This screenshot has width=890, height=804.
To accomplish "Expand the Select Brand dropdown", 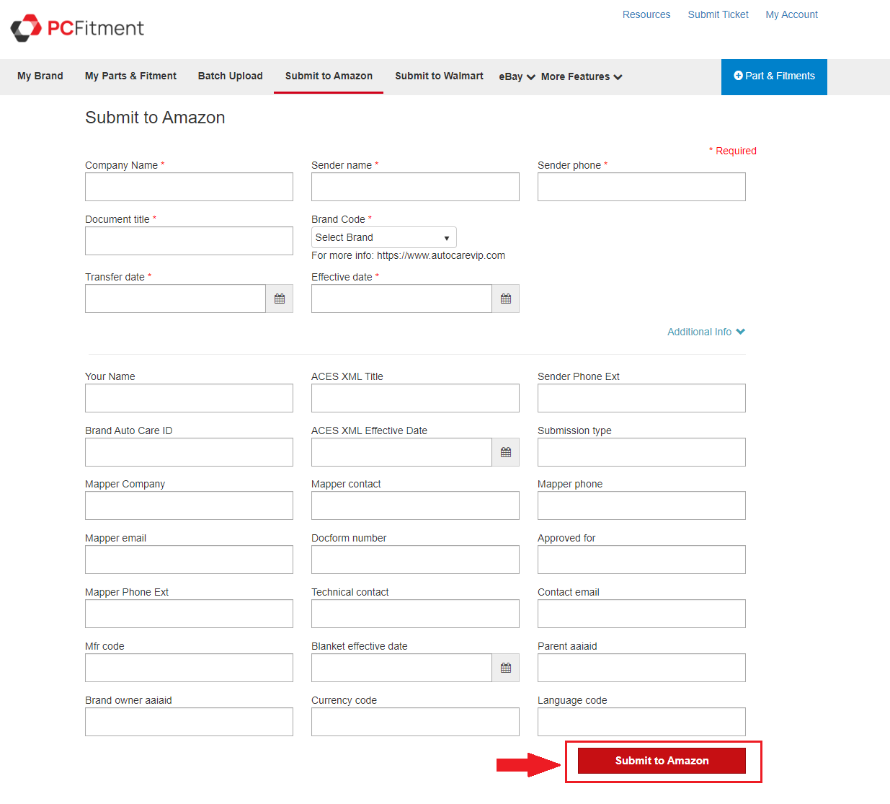I will click(383, 237).
